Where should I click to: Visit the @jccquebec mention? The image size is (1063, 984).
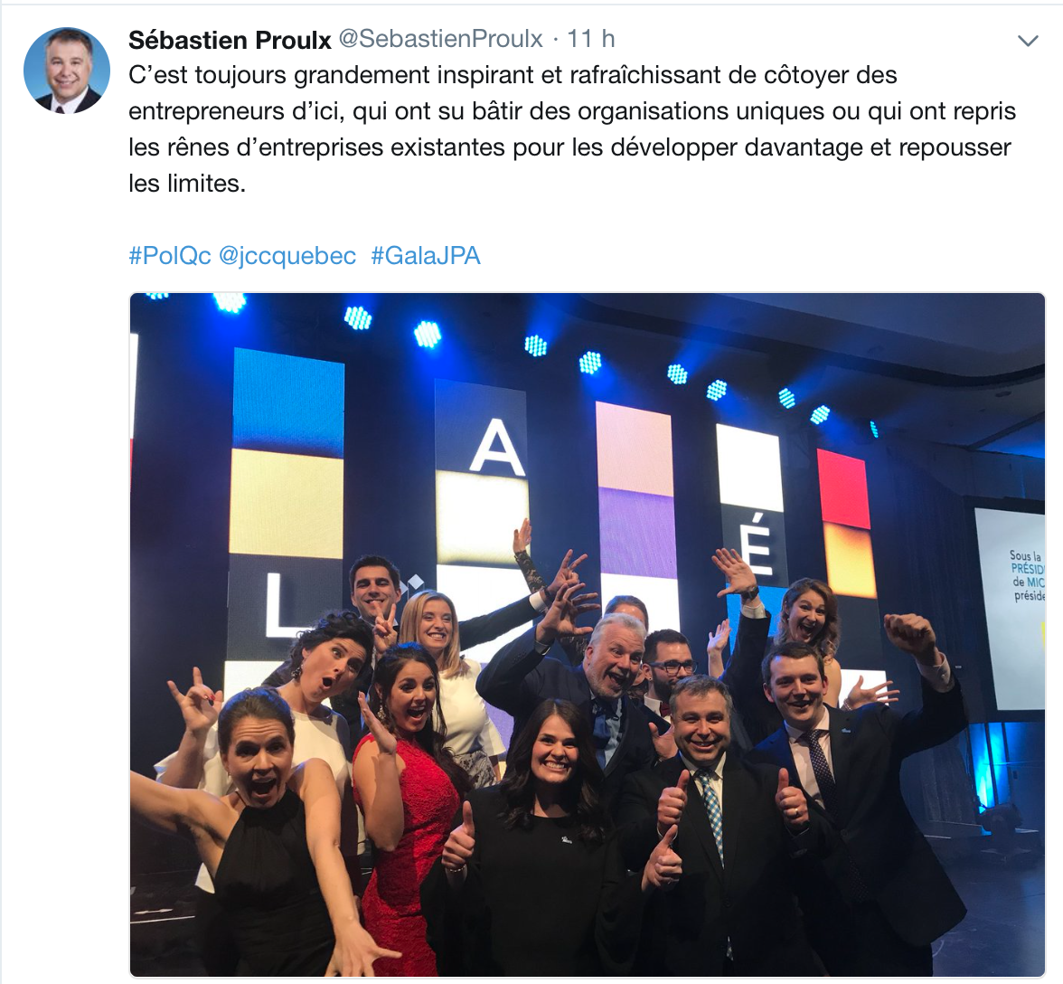287,256
